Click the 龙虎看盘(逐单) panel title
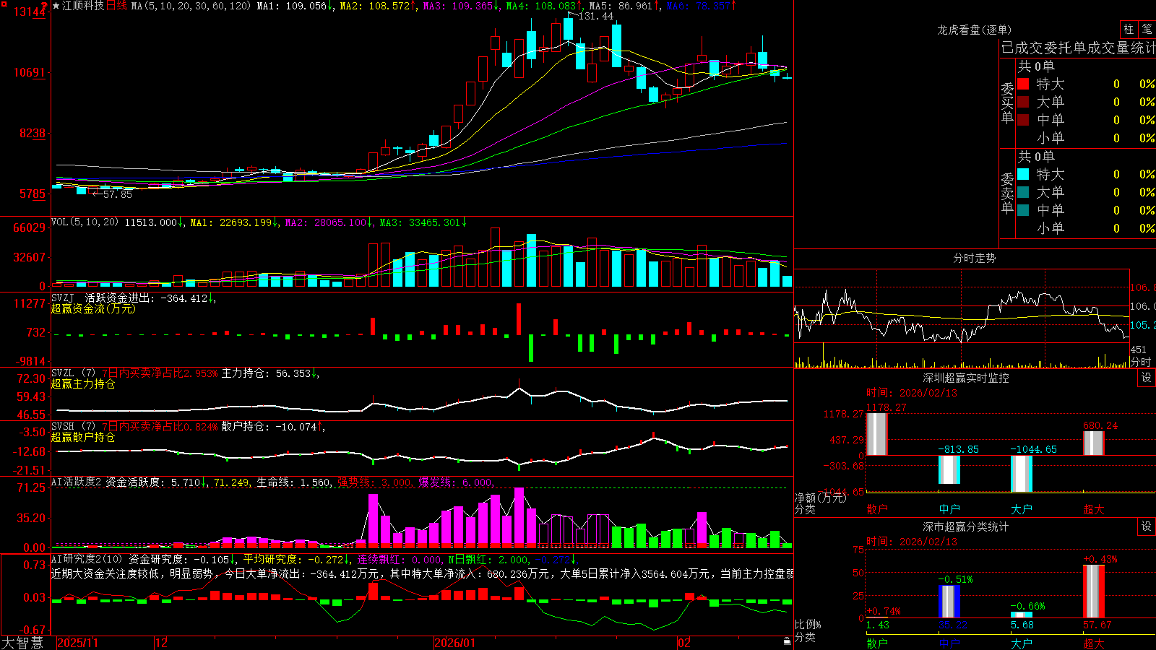Image resolution: width=1156 pixels, height=650 pixels. tap(974, 30)
